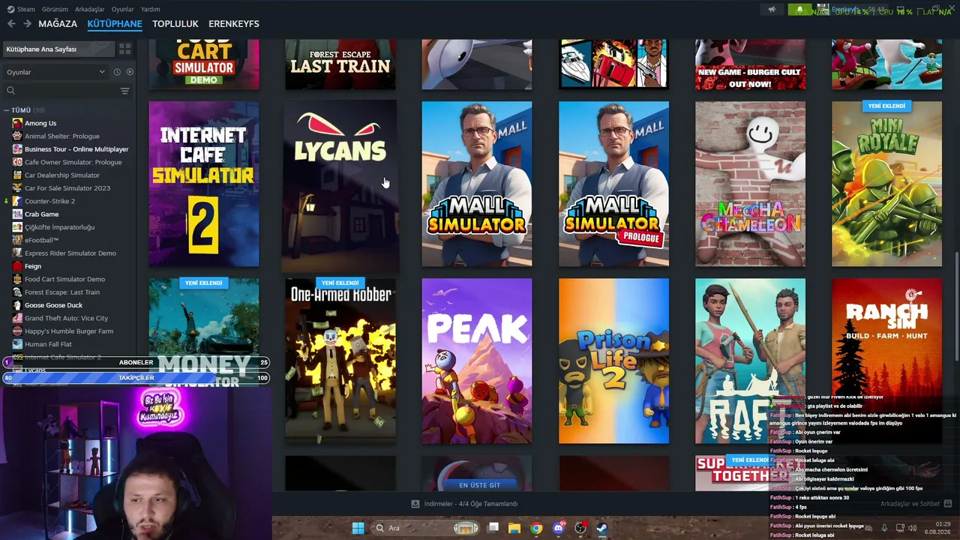Image resolution: width=960 pixels, height=540 pixels.
Task: Go back with the left arrow
Action: 11,24
